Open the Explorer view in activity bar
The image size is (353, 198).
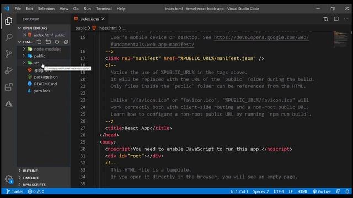(x=9, y=21)
